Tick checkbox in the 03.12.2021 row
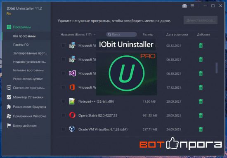Viewport: 227px width, 158px height. coord(63,45)
